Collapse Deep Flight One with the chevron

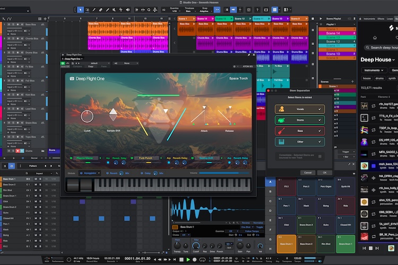[158, 79]
